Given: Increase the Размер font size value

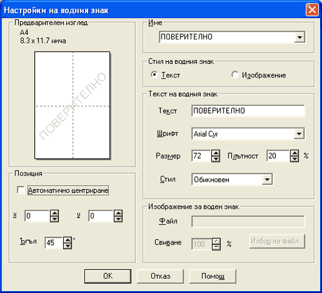Looking at the screenshot, I should pyautogui.click(x=216, y=153).
